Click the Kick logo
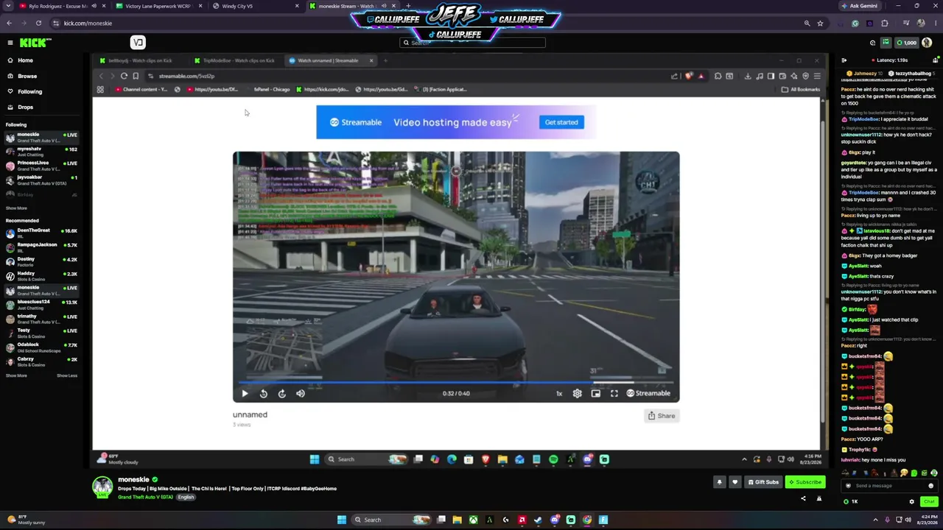 click(35, 43)
